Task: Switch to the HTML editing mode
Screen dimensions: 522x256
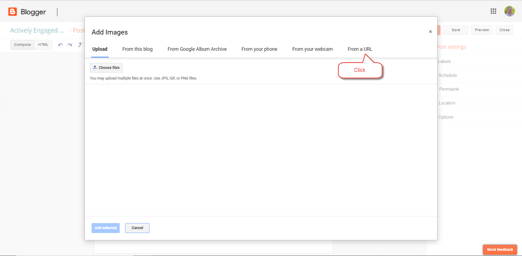Action: click(x=43, y=45)
